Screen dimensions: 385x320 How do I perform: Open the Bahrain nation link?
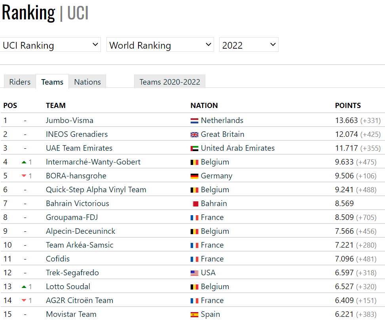point(214,203)
